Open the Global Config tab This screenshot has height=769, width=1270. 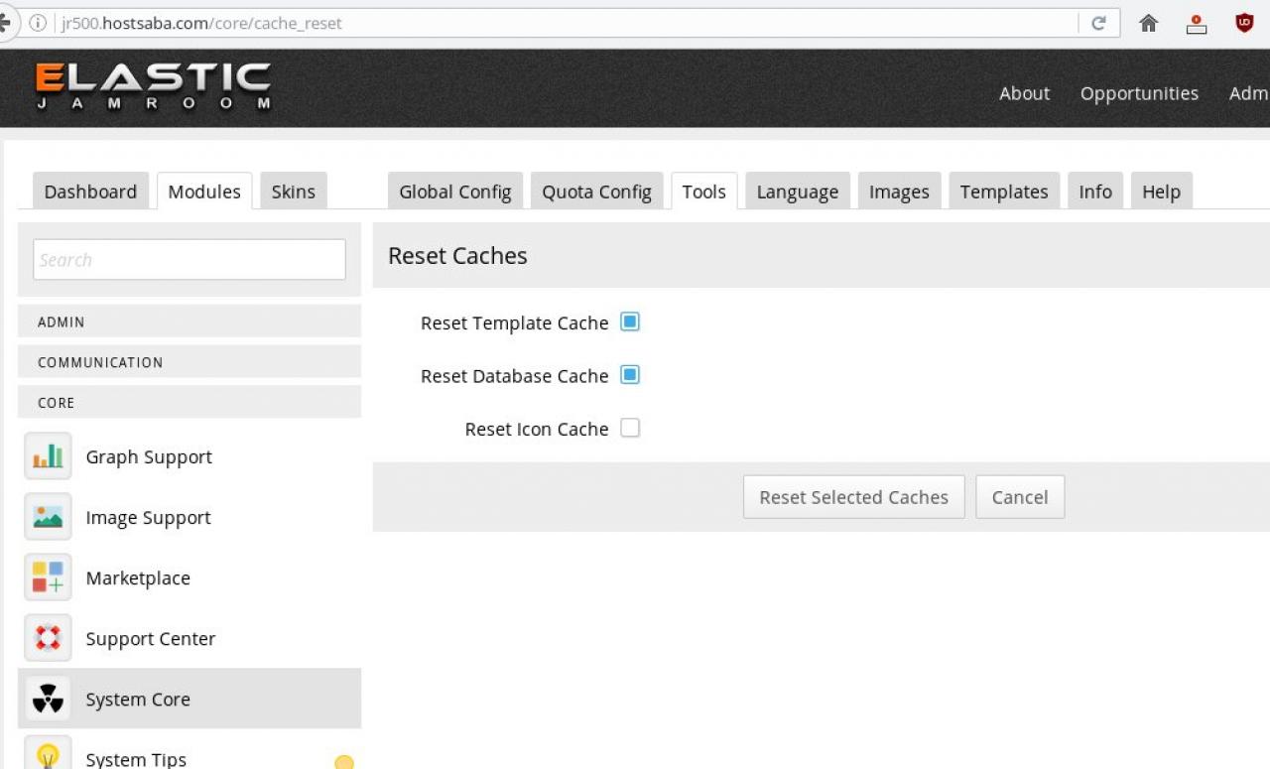click(455, 192)
